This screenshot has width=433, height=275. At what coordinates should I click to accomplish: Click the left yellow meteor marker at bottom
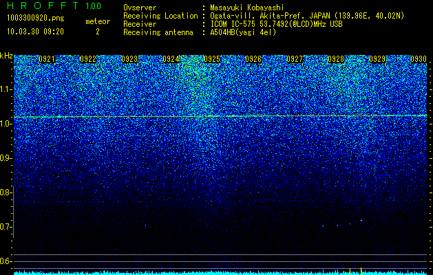(x=350, y=271)
